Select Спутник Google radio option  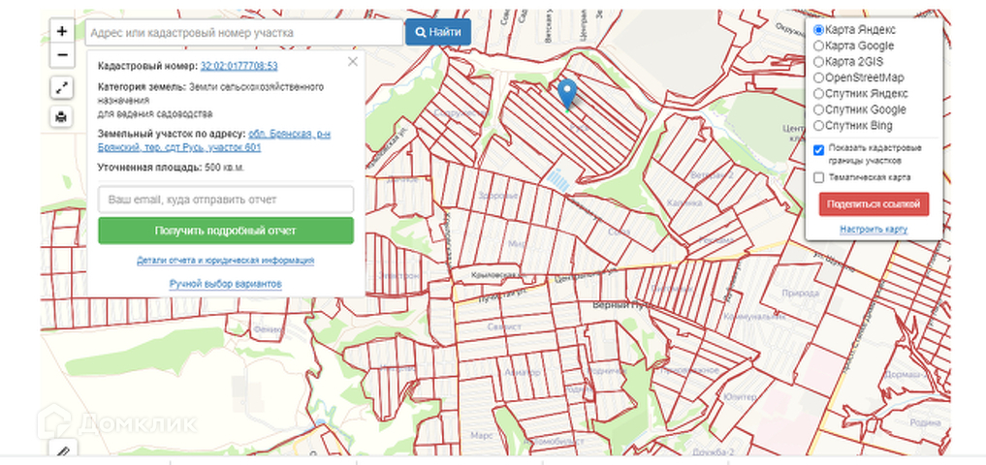coord(818,109)
